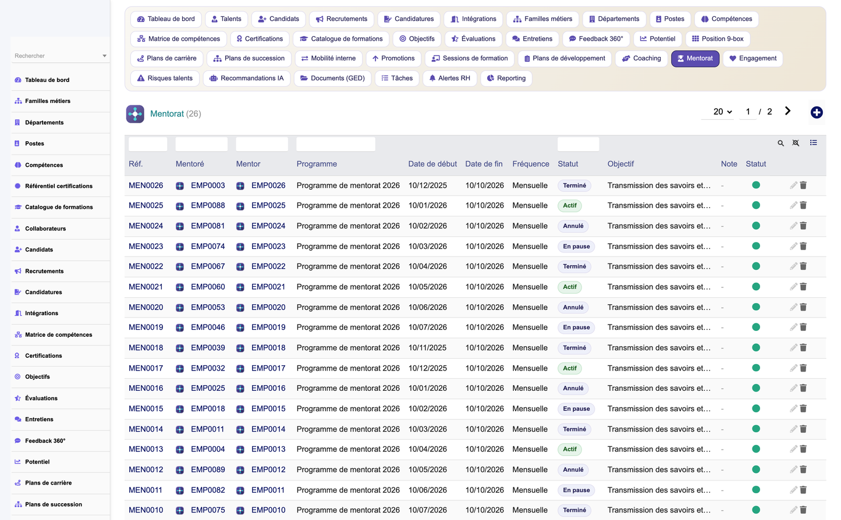Toggle green status dot for MEN0021

(x=756, y=286)
